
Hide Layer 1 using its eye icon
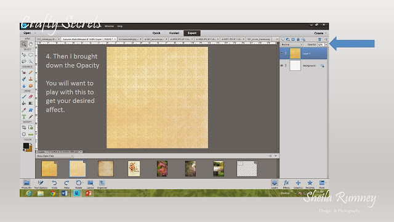coord(282,54)
